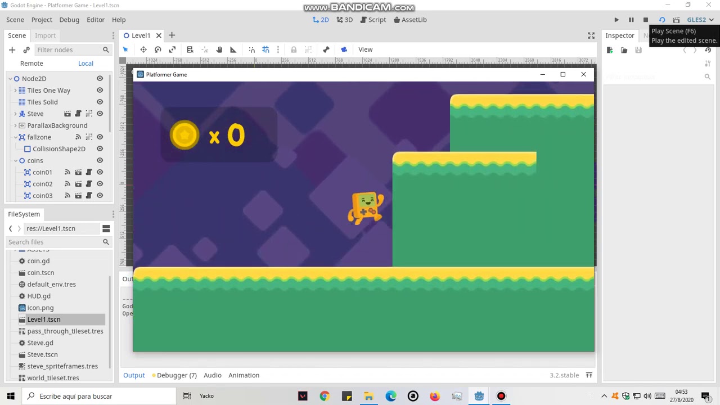Toggle visibility of fallzone node
This screenshot has width=720, height=405.
[100, 137]
